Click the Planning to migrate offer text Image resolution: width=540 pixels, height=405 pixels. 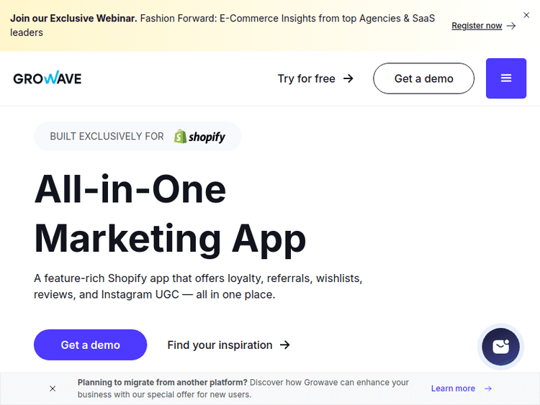pos(243,388)
